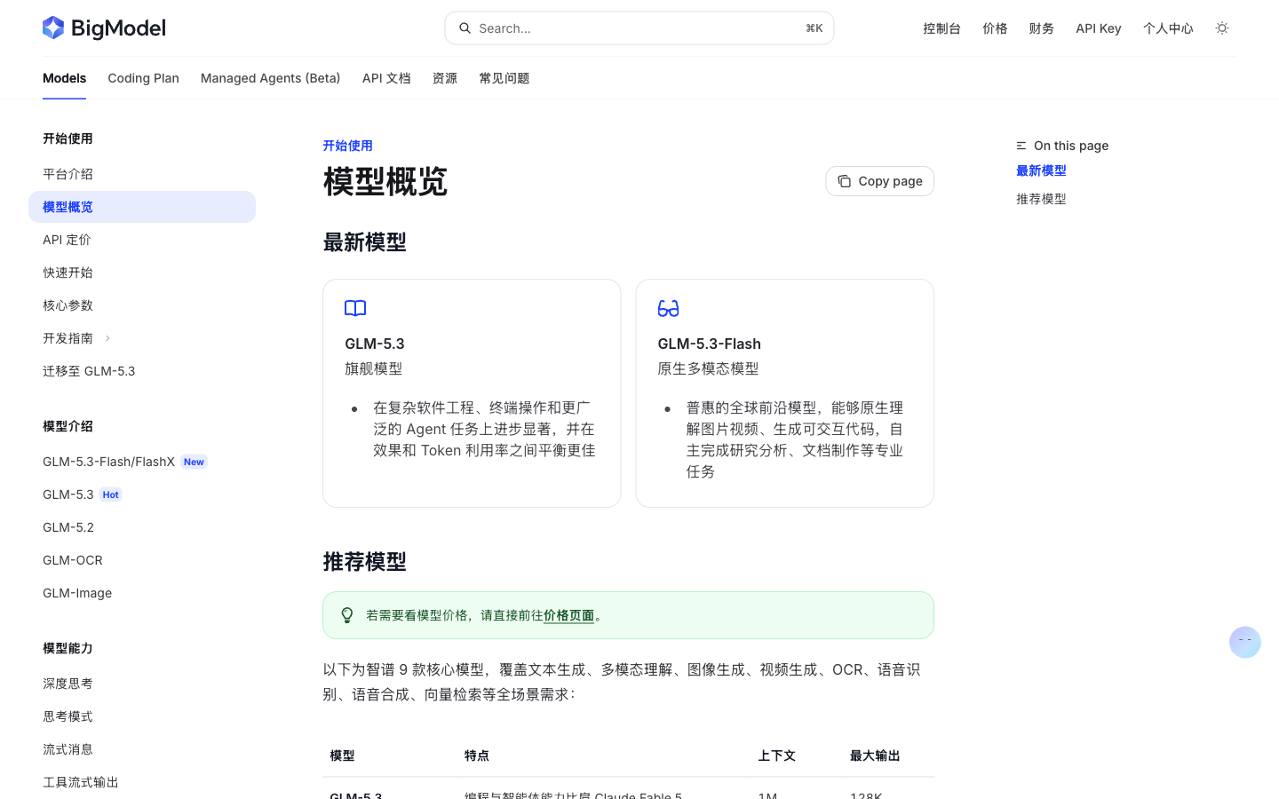Open GLM-Image in the sidebar
The image size is (1279, 799).
142,593
